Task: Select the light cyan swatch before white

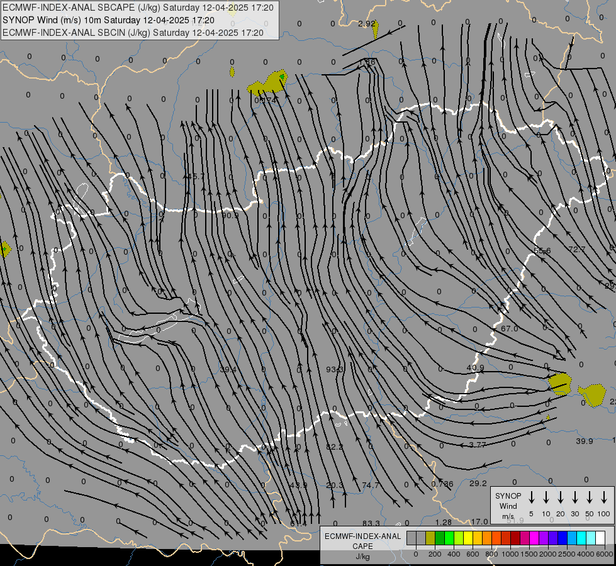Action: tap(591, 538)
